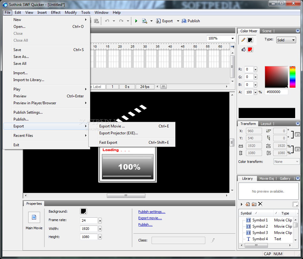This screenshot has width=303, height=259.
Task: Choose Publish Settings in File menu
Action: (x=46, y=112)
